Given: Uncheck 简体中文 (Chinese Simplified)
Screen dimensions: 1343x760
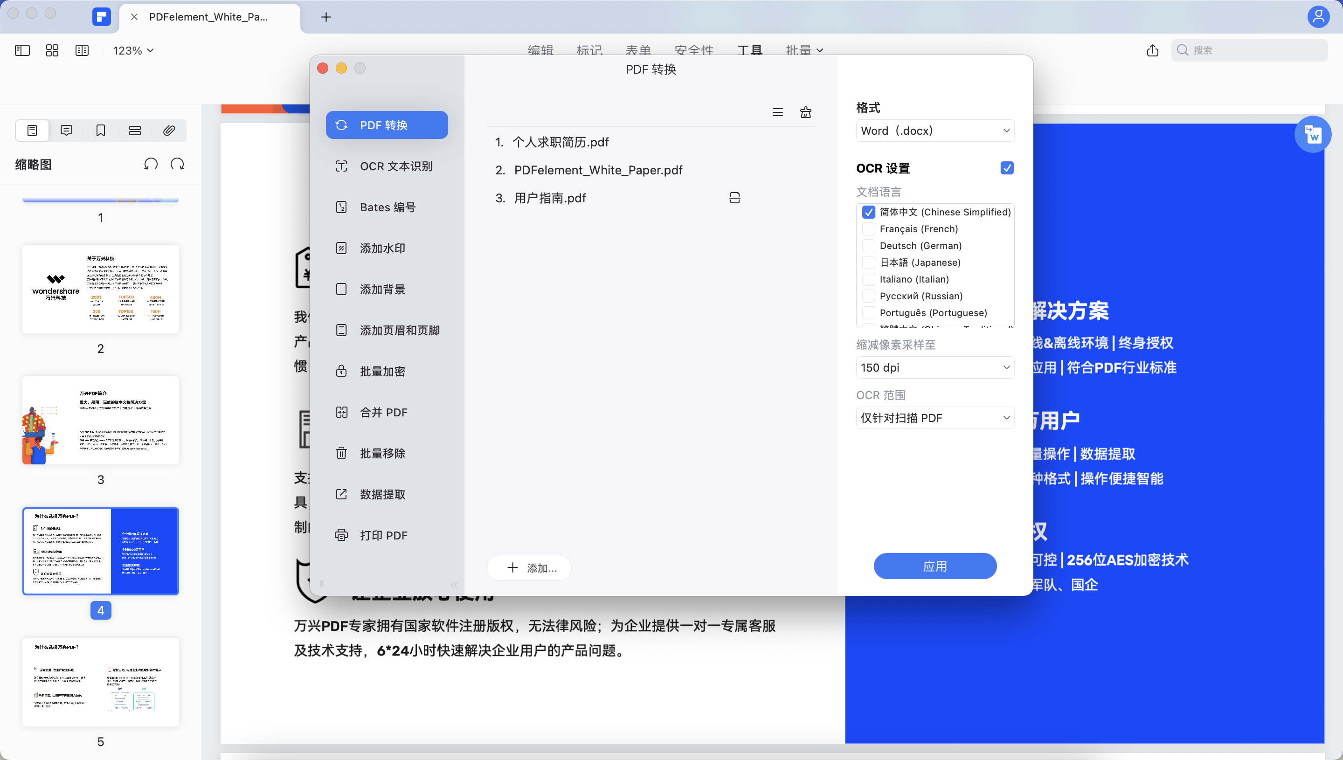Looking at the screenshot, I should pyautogui.click(x=869, y=212).
